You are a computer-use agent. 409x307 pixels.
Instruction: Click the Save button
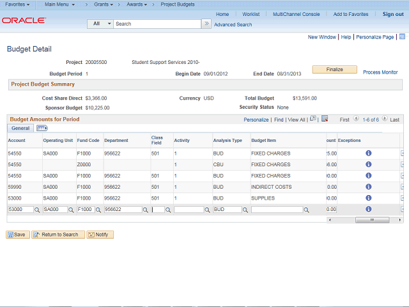pyautogui.click(x=18, y=235)
